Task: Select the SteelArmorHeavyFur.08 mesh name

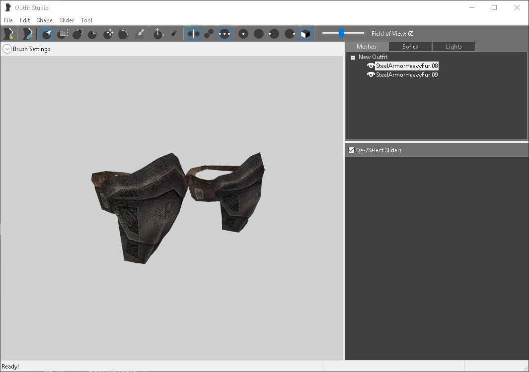Action: coord(407,65)
